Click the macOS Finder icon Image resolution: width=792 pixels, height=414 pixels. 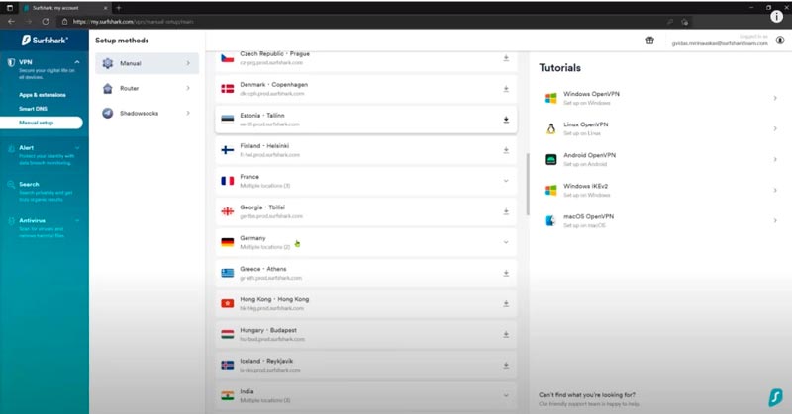coord(551,221)
